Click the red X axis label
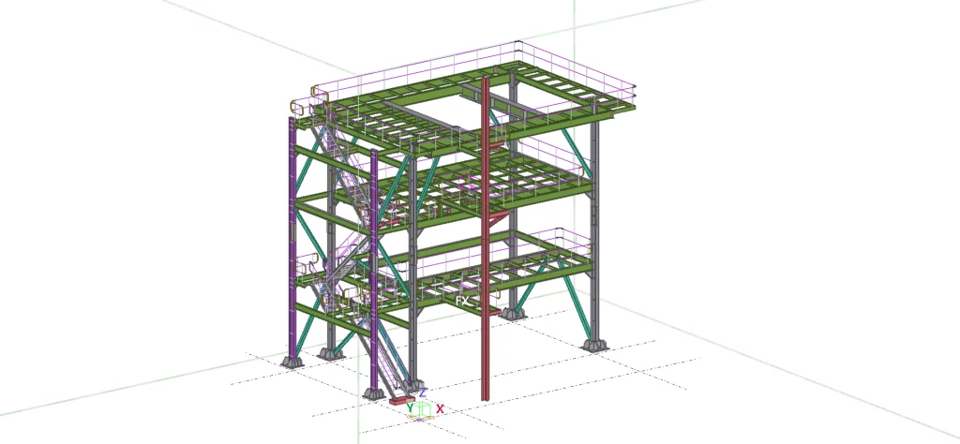This screenshot has height=444, width=960. 440,408
